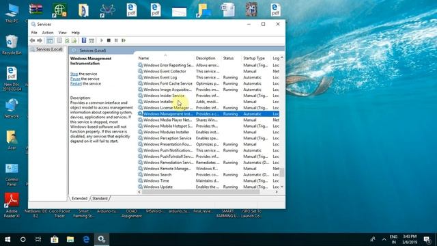This screenshot has width=437, height=246.
Task: Select the Windows PushToInstall service
Action: click(208, 156)
